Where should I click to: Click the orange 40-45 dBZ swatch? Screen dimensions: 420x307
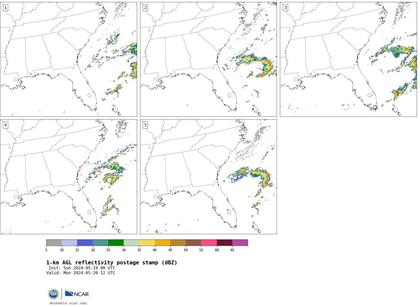coord(162,243)
